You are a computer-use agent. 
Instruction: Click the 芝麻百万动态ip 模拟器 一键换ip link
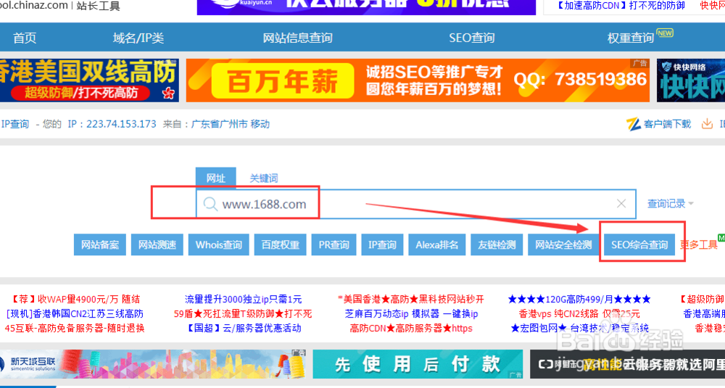(x=411, y=313)
